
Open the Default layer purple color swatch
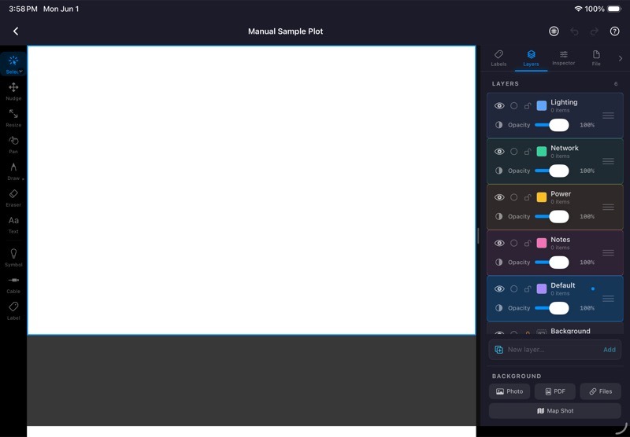coord(542,288)
